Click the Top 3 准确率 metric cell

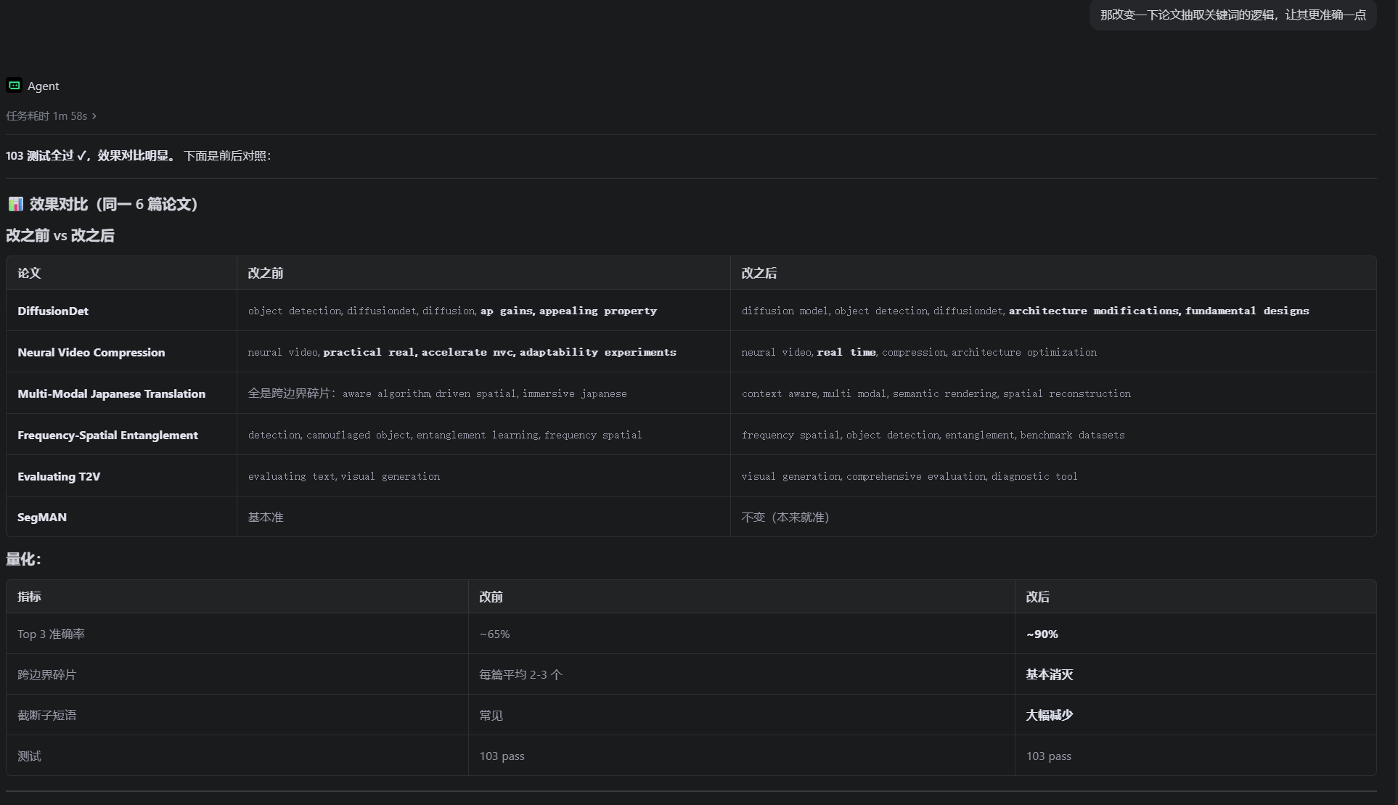(51, 634)
